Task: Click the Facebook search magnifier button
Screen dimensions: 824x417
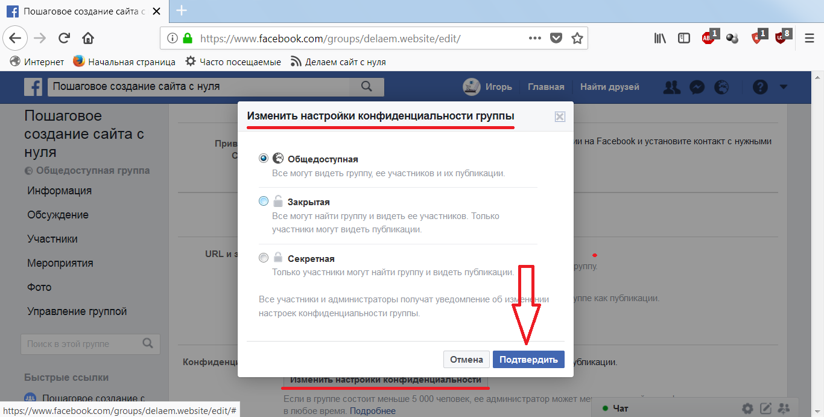Action: (367, 86)
